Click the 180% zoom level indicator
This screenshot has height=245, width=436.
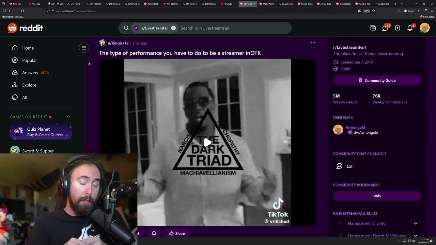pos(367,11)
